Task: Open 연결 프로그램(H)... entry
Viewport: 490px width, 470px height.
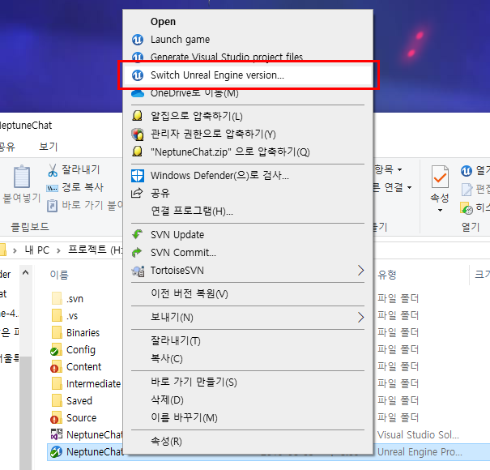Action: pos(192,211)
